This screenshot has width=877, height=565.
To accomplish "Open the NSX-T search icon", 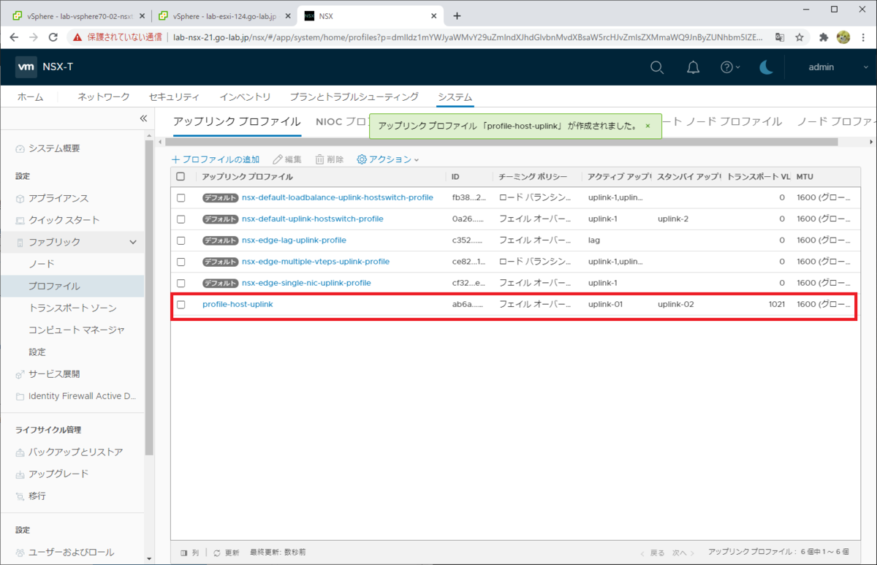I will [657, 67].
